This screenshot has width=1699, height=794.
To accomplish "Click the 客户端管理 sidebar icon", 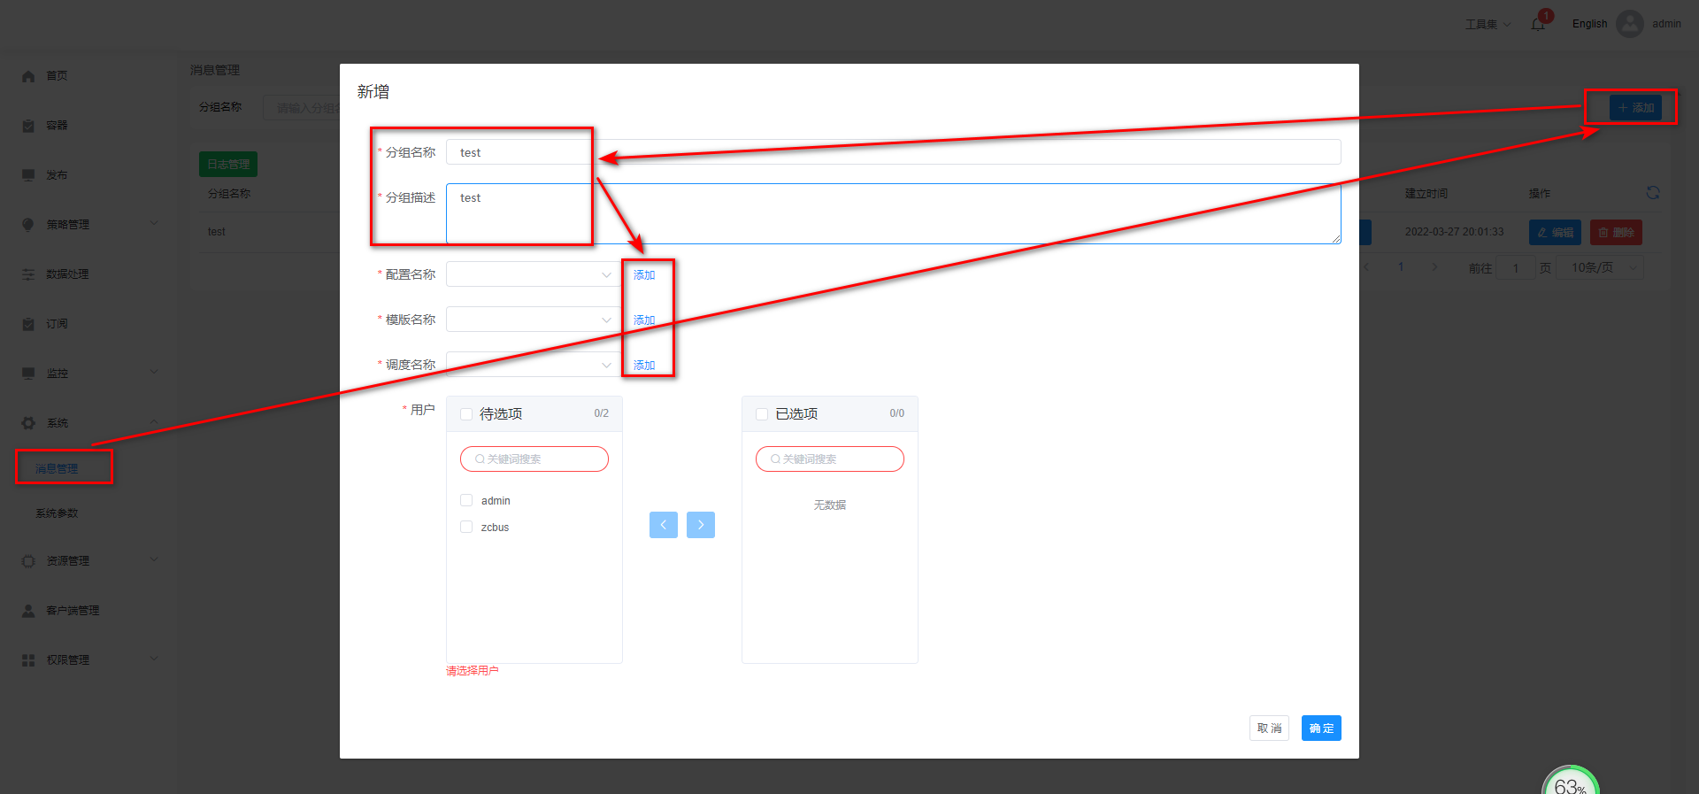I will click(x=28, y=611).
